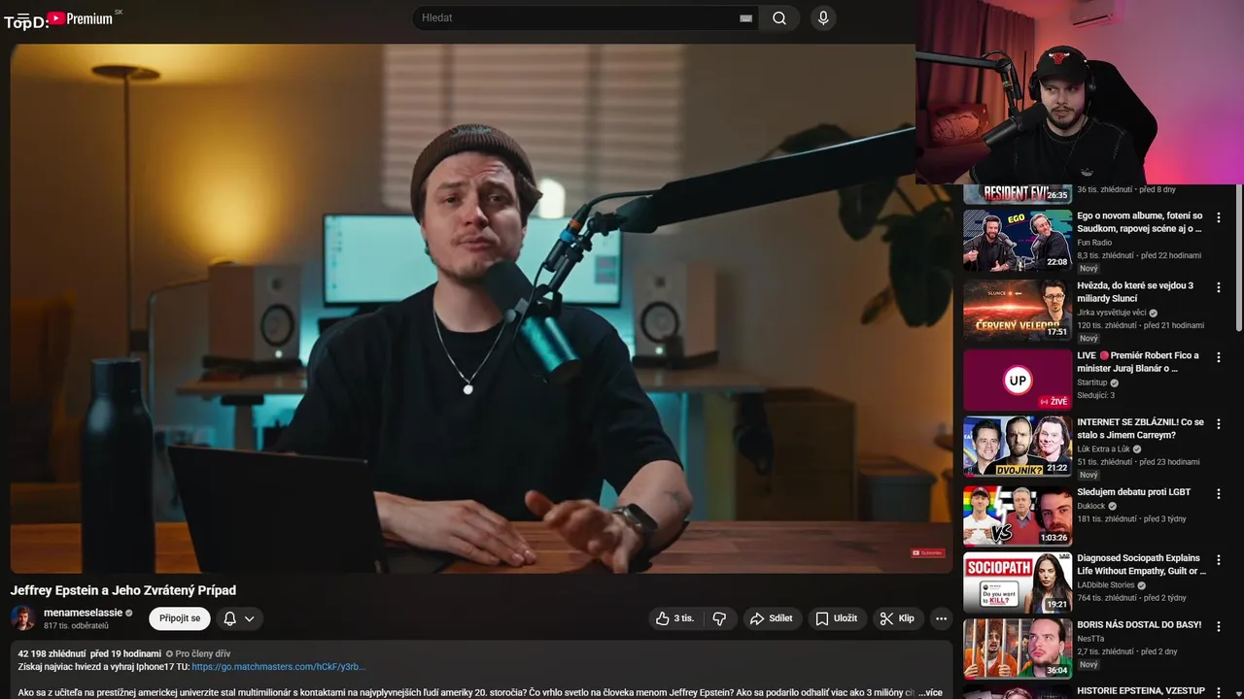Open LADbible Stories channel name
Viewport: 1244px width, 699px height.
pos(1106,585)
